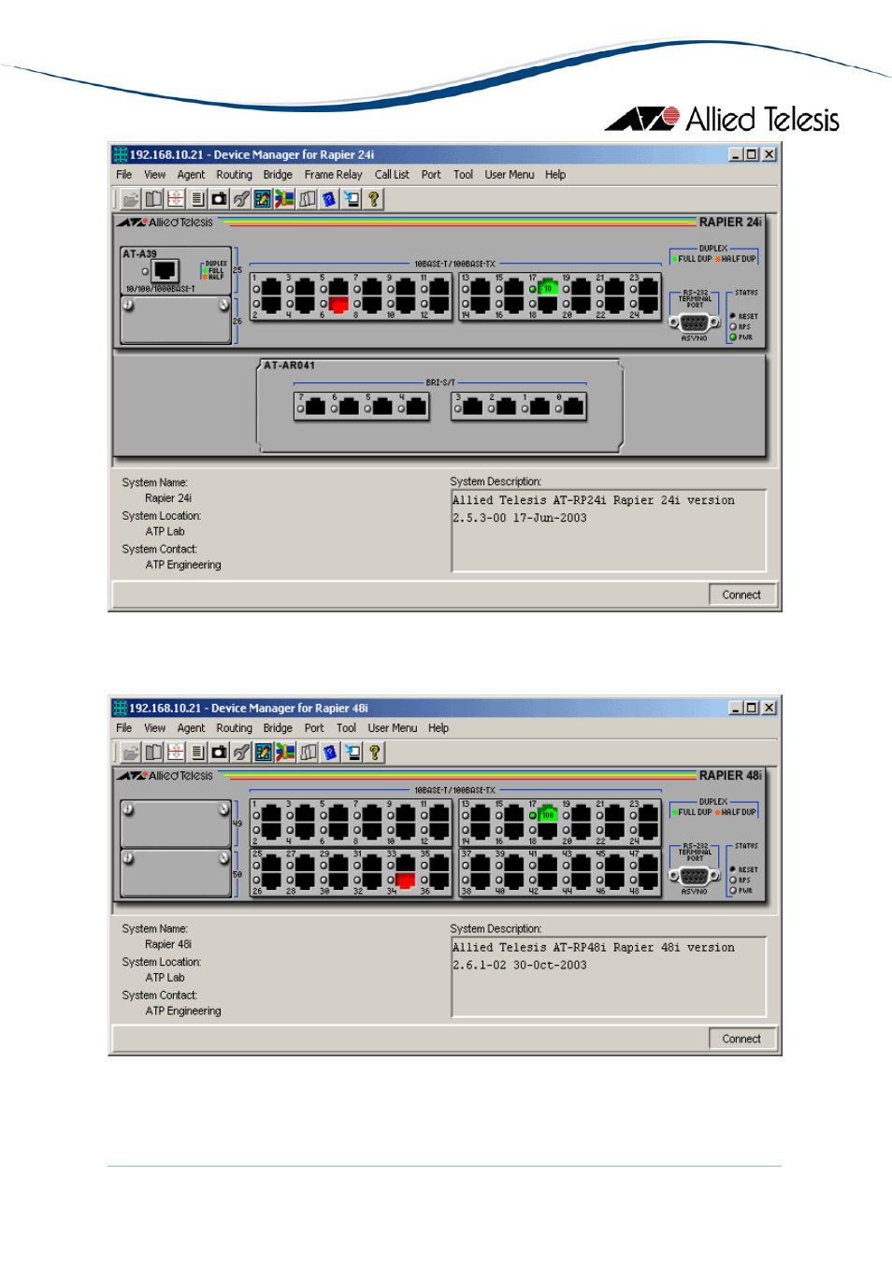Click the text list icon in Rapier 24i toolbar
Viewport: 892px width, 1262px height.
click(197, 199)
